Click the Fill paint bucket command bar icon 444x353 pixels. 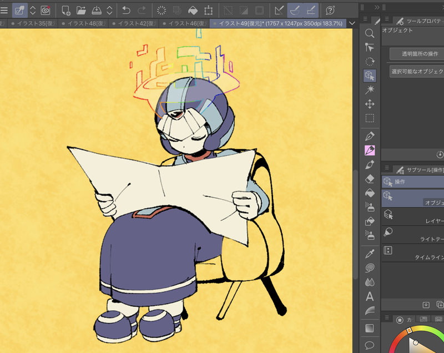click(x=193, y=11)
